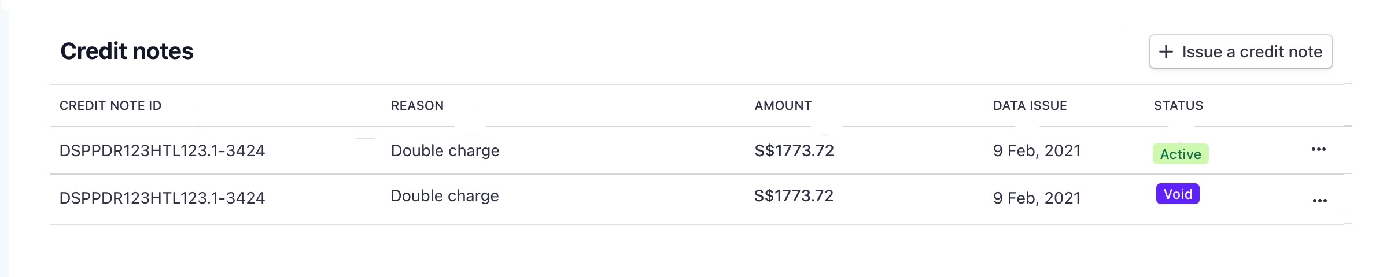Image resolution: width=1383 pixels, height=277 pixels.
Task: Click the plus icon in Issue a credit note
Action: (x=1166, y=52)
